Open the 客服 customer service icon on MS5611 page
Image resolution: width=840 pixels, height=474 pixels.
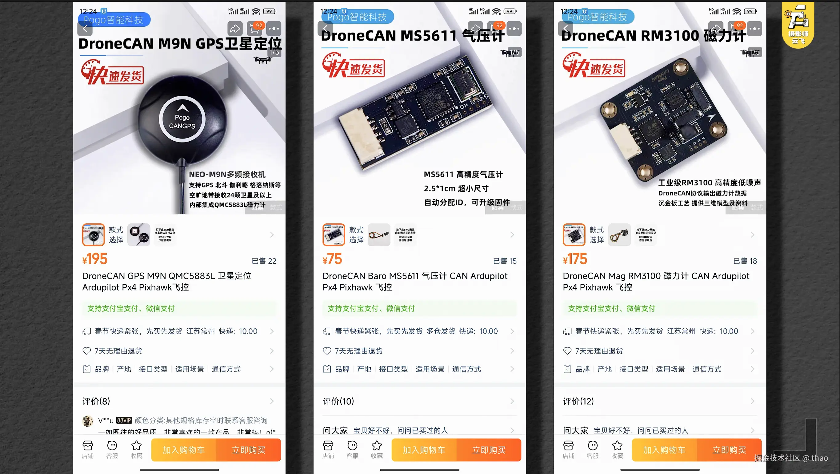tap(353, 450)
